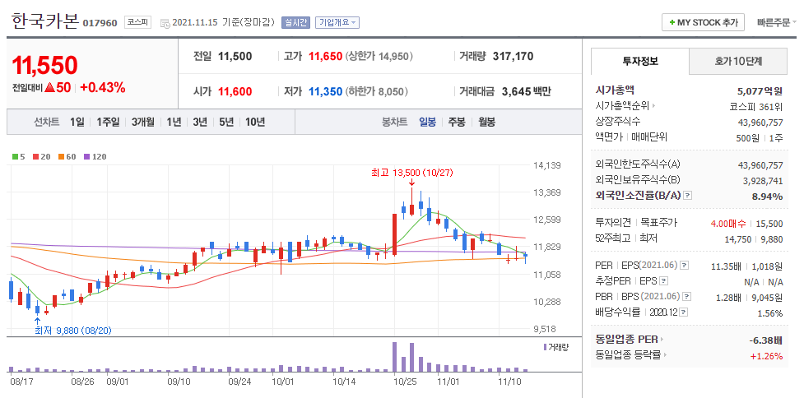The image size is (804, 398).
Task: Open the 한국카본 stock title
Action: coord(44,21)
